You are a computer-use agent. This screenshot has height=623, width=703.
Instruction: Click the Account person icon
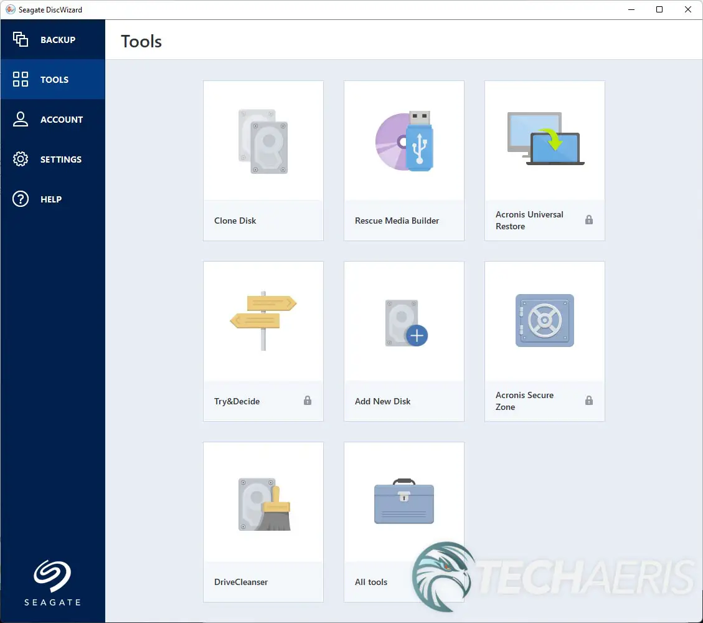[21, 120]
